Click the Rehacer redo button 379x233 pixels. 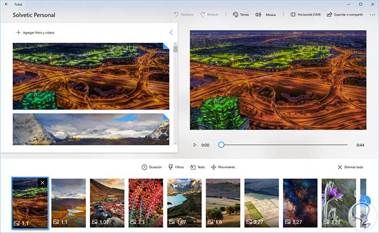coord(210,15)
